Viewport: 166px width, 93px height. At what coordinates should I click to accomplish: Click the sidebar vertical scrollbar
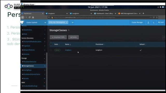point(47,71)
